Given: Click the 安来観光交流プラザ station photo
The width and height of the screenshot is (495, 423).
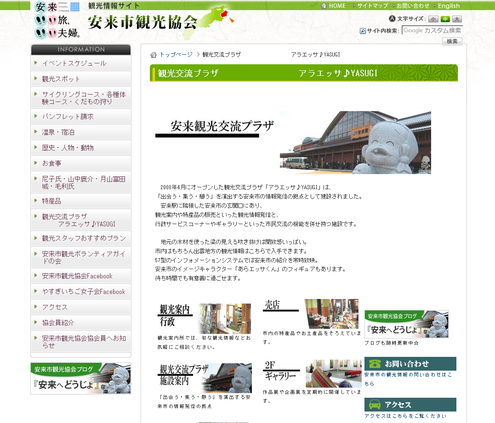Looking at the screenshot, I should coord(355,142).
